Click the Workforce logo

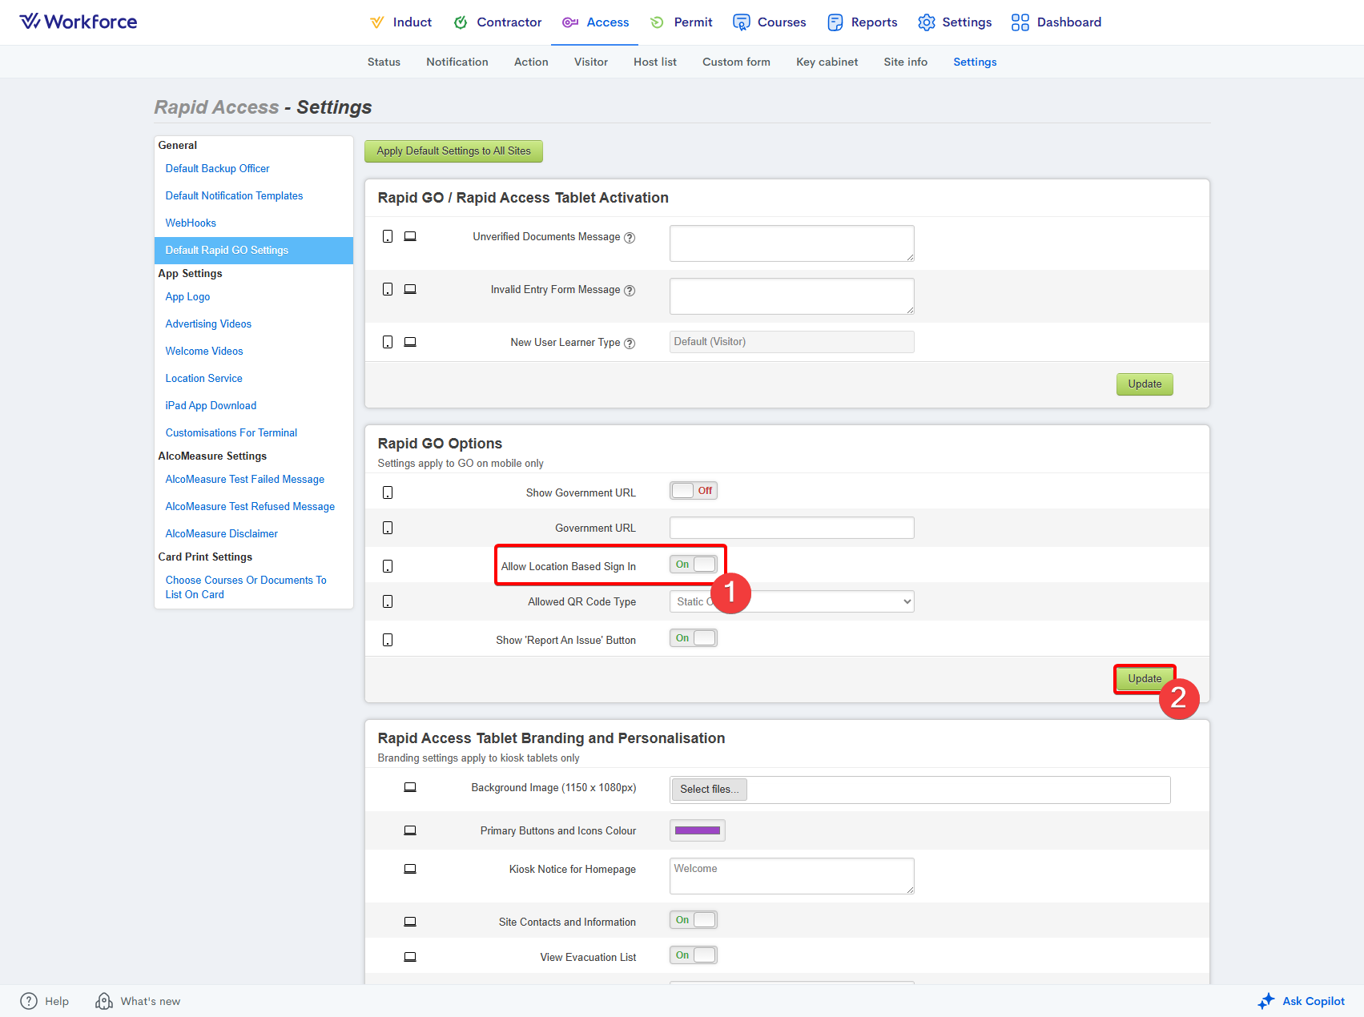78,22
